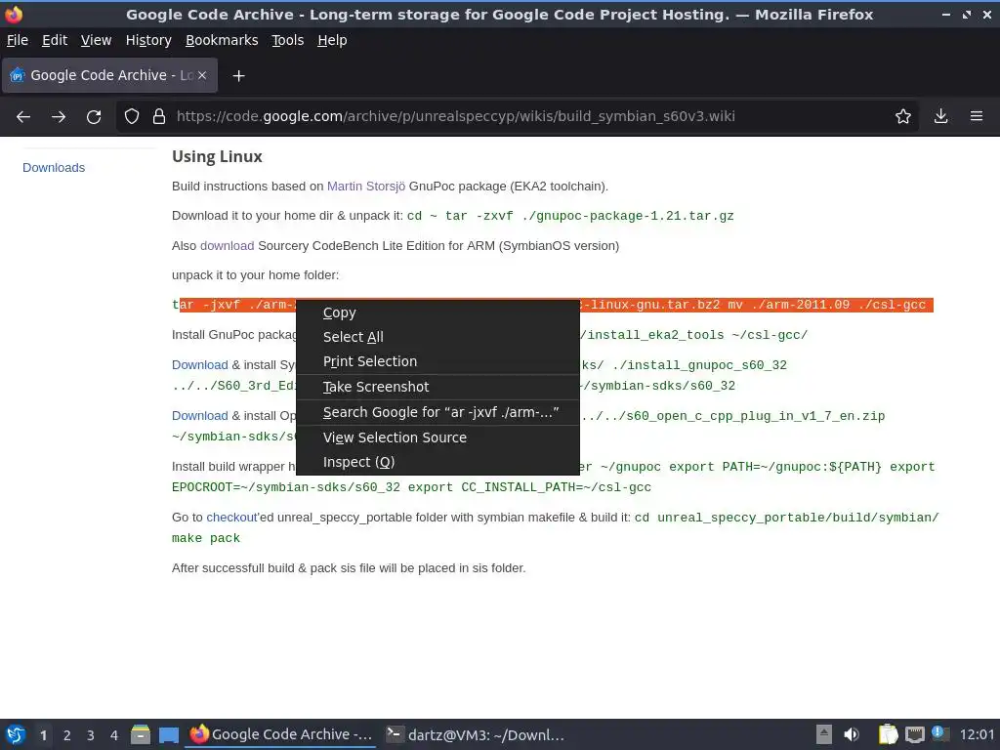Close the Google Code Archive tab
The width and height of the screenshot is (1000, 750).
pyautogui.click(x=202, y=75)
